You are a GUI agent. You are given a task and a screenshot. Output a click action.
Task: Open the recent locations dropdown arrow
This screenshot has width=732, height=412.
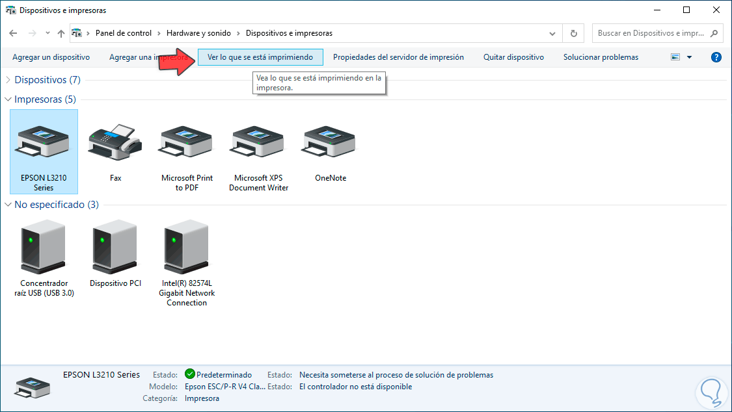[47, 33]
